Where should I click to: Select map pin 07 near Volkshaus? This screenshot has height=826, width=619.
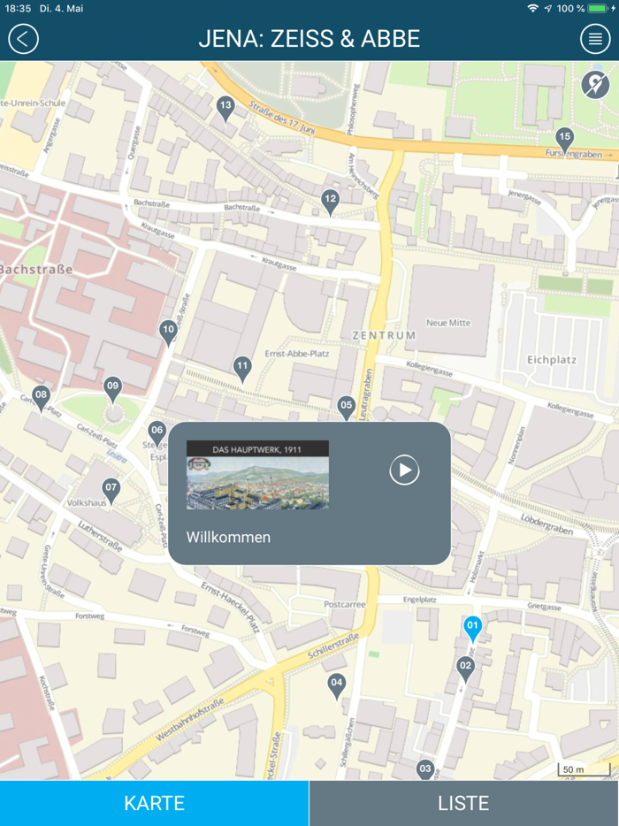(111, 492)
